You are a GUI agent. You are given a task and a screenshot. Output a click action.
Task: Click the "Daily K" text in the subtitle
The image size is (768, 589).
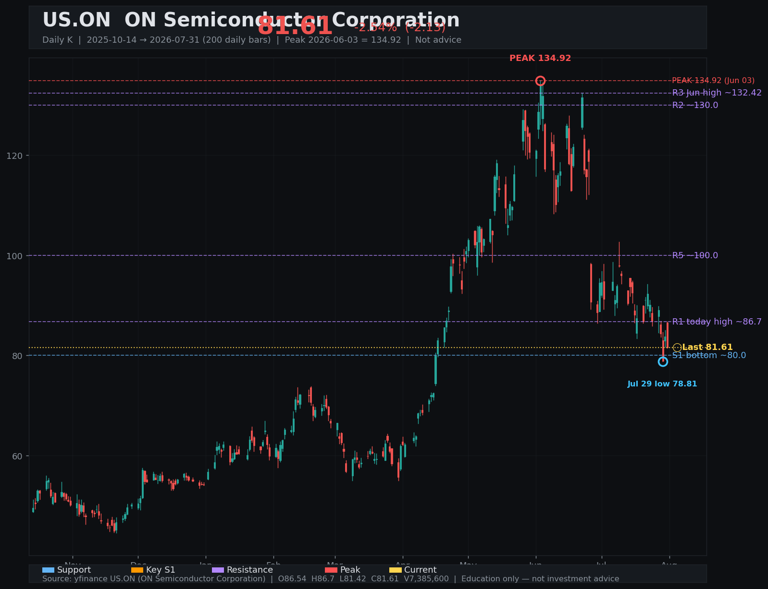58,40
